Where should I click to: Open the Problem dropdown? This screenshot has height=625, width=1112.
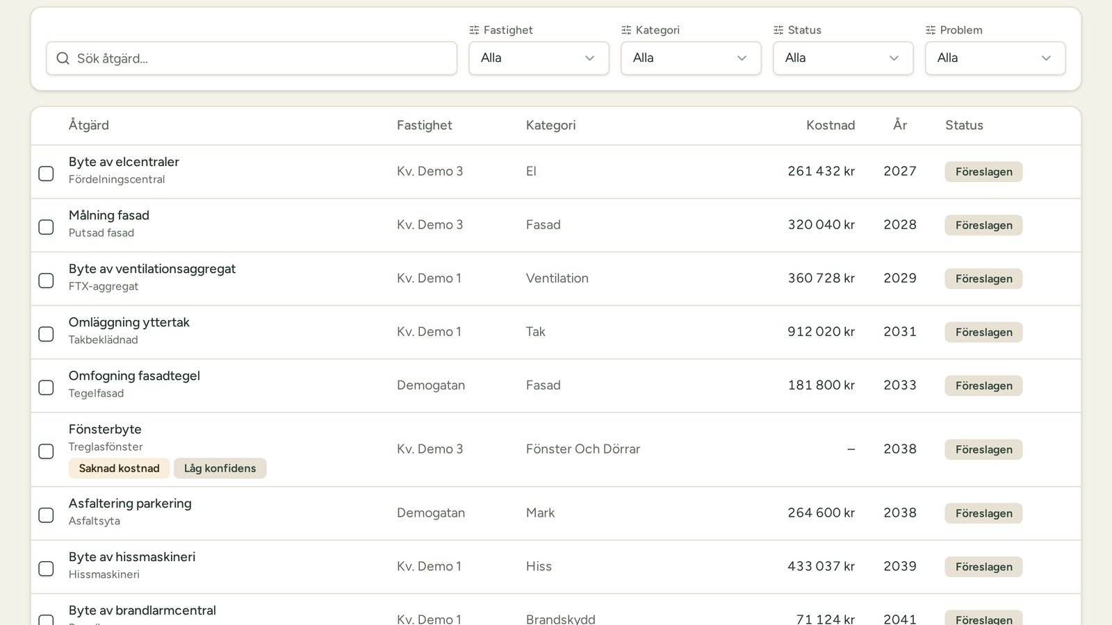[995, 58]
